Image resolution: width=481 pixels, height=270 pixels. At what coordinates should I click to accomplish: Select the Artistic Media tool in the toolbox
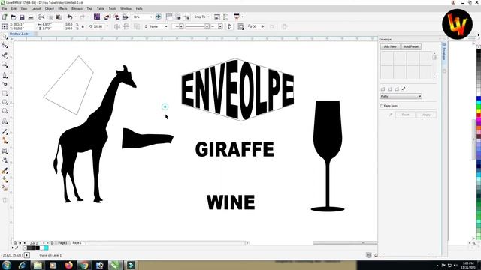tap(5, 83)
